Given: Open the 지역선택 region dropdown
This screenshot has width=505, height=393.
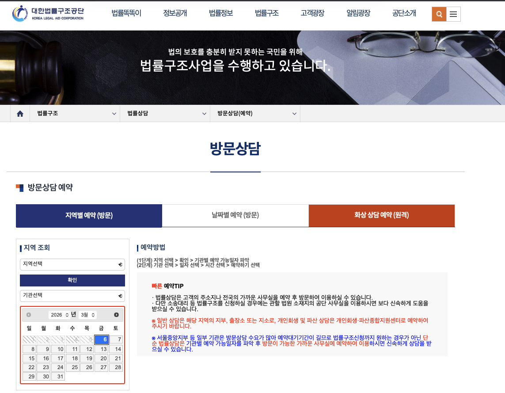Looking at the screenshot, I should coord(72,264).
